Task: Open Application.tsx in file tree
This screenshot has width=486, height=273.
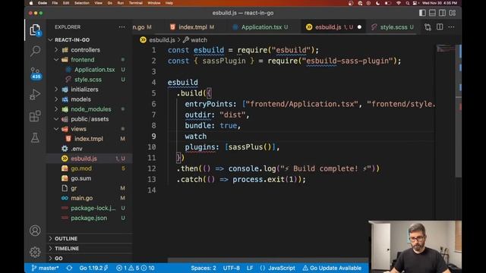Action: [94, 70]
